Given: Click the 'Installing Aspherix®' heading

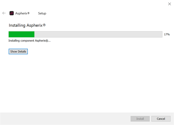Looking at the screenshot, I should [x=27, y=25].
